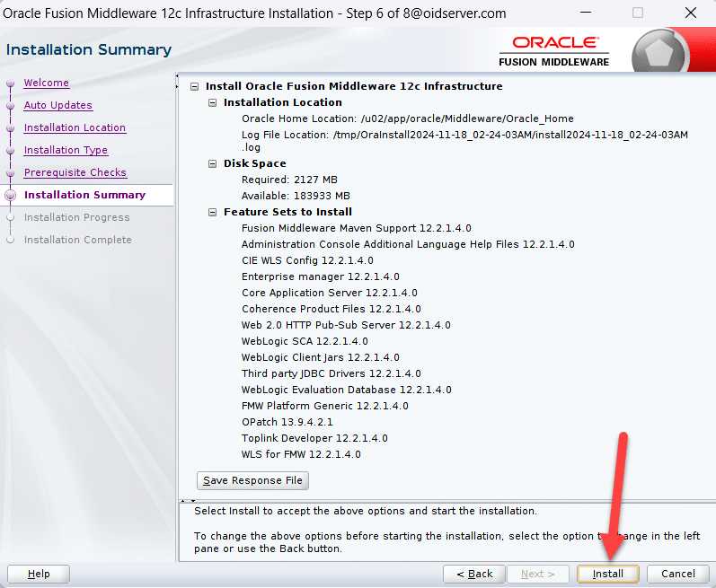
Task: Collapse the Feature Sets to Install section
Action: click(212, 213)
